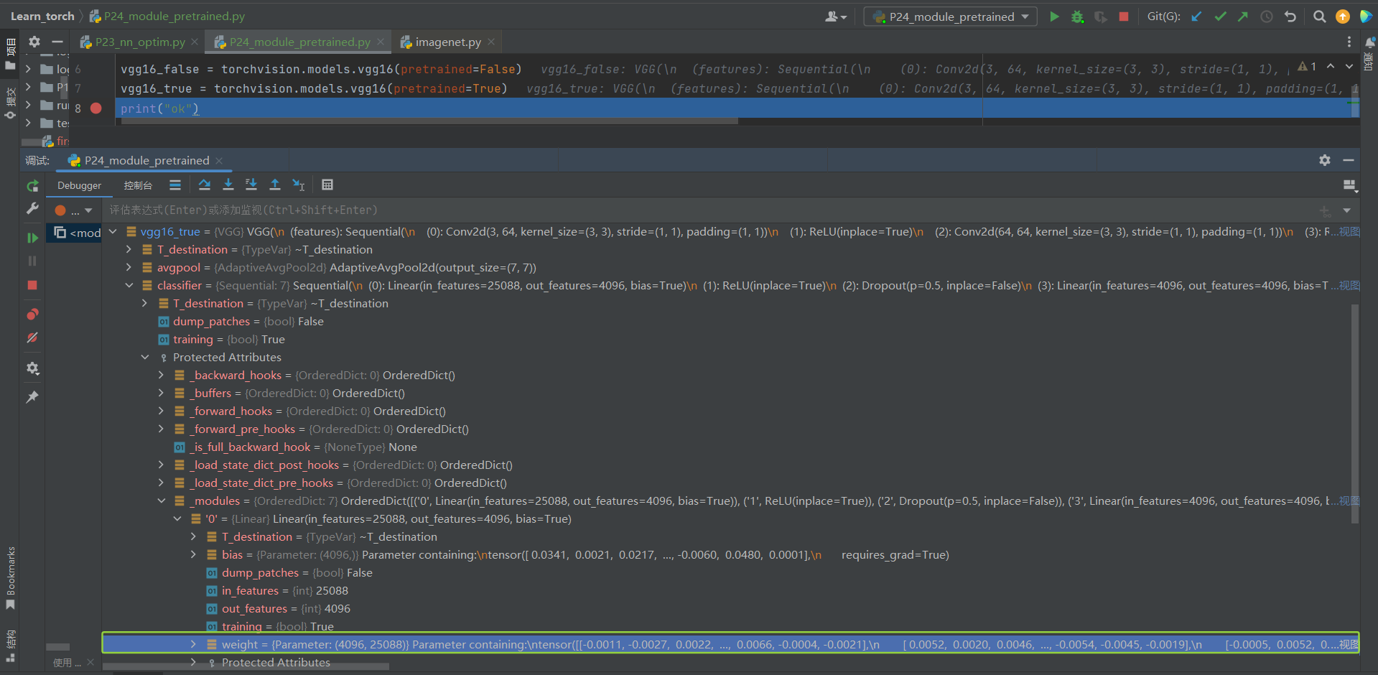Click the Step Over icon
The height and width of the screenshot is (675, 1378).
[205, 185]
